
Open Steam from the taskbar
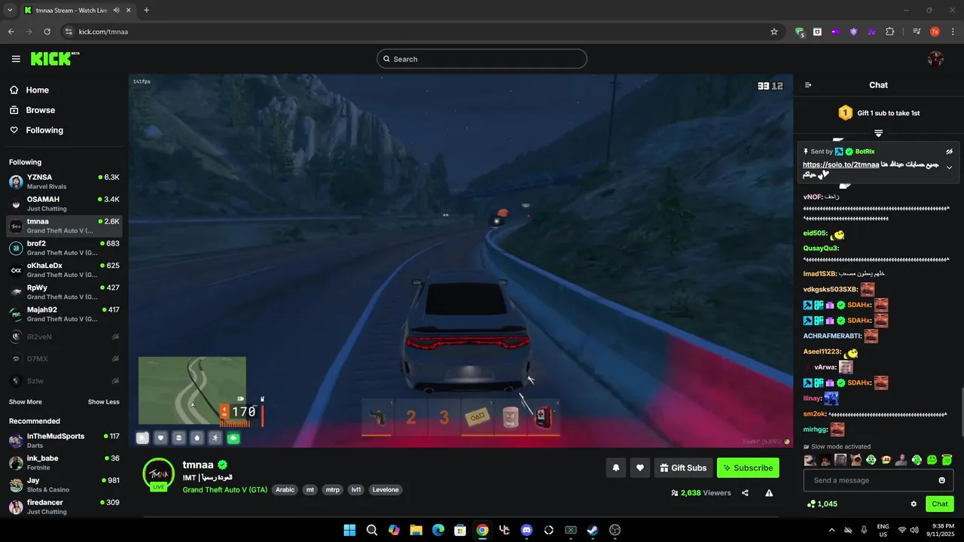[x=593, y=530]
